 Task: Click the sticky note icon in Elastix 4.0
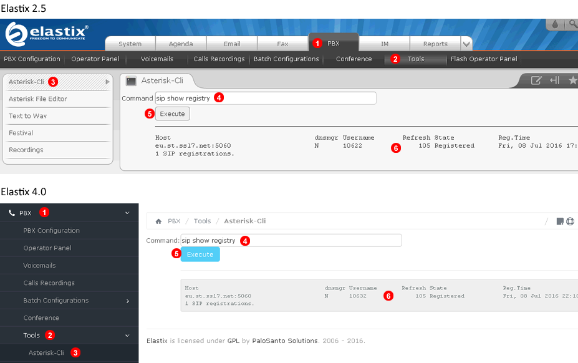[x=559, y=221]
